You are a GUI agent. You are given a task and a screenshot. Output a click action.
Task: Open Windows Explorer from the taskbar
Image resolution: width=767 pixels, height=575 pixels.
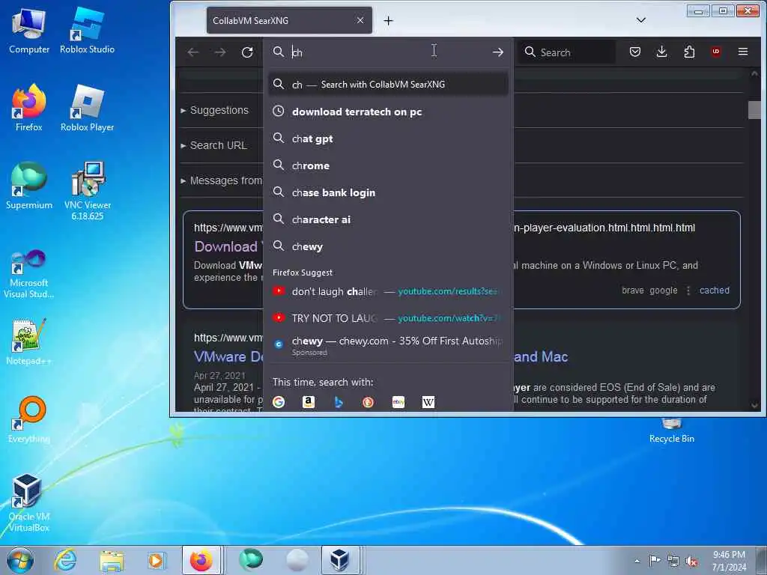pyautogui.click(x=112, y=561)
